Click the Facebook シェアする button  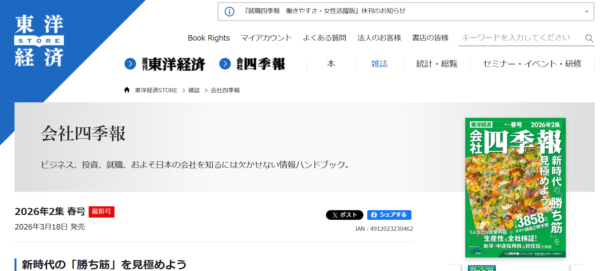389,215
